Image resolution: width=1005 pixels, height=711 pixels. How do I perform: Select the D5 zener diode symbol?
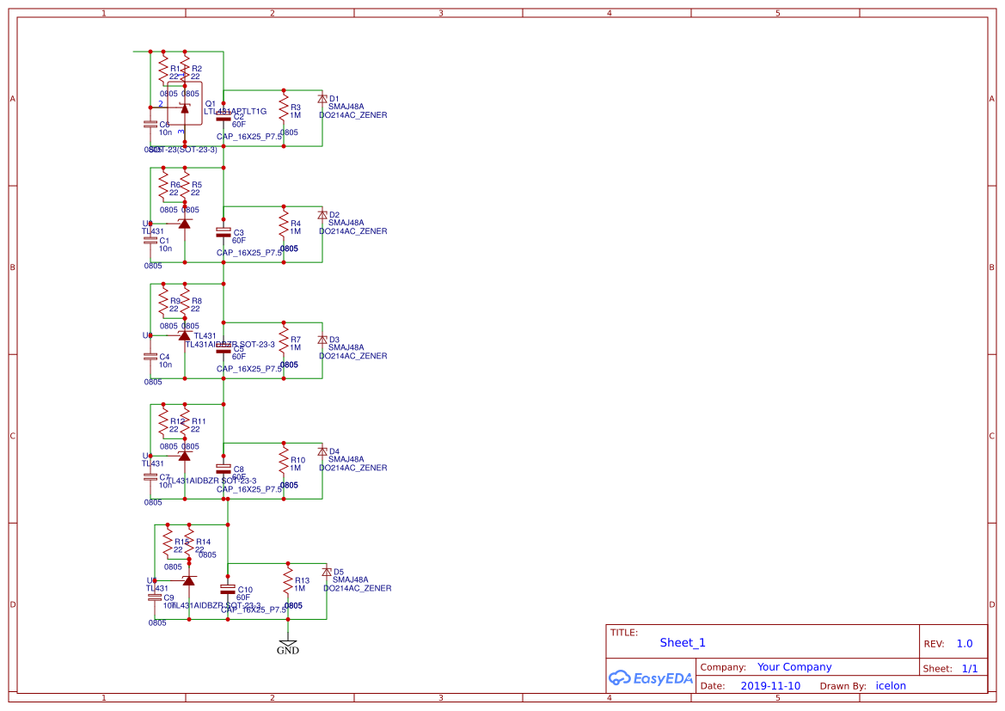pyautogui.click(x=326, y=572)
